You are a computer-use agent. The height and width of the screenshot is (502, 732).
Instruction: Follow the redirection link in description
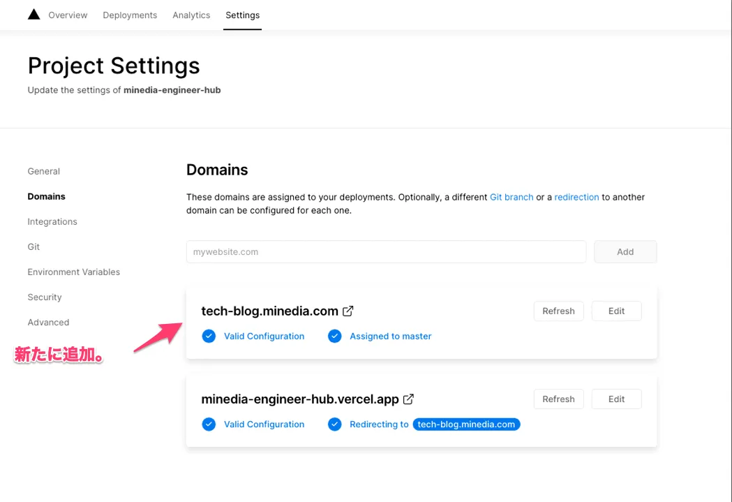(576, 197)
